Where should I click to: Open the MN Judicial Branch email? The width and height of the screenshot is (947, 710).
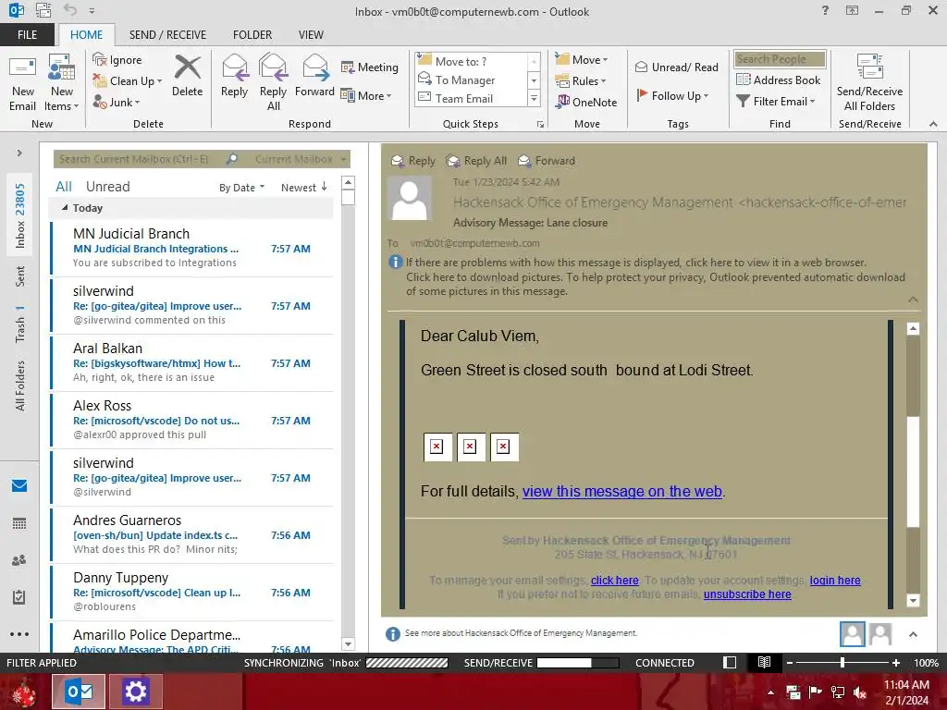[x=192, y=248]
